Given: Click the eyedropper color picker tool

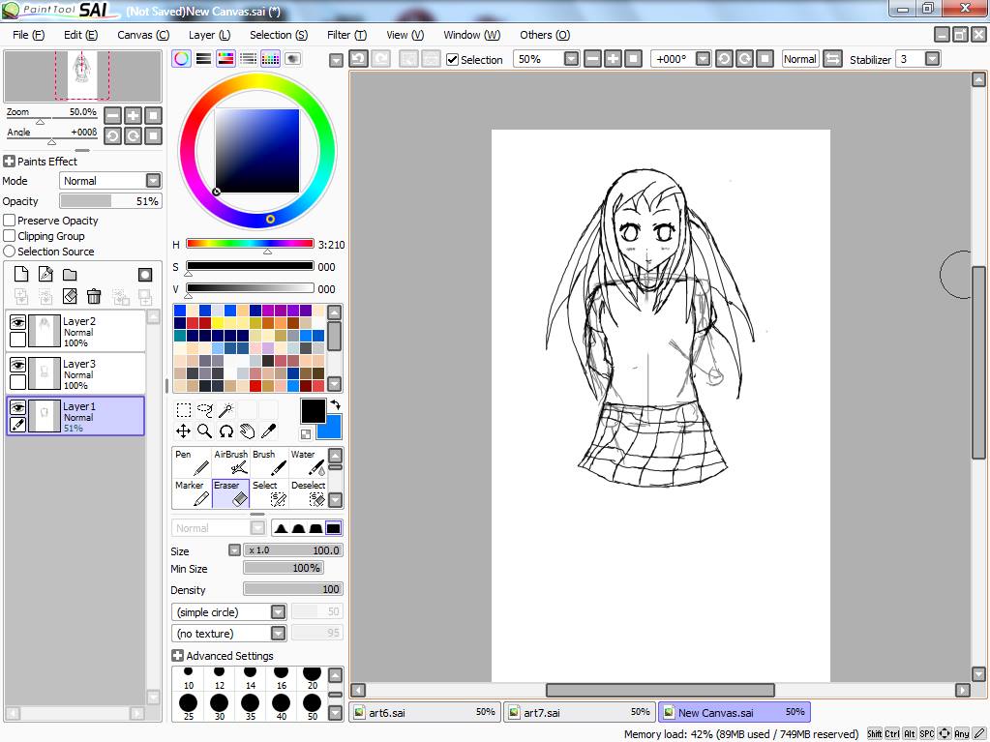Looking at the screenshot, I should 268,430.
